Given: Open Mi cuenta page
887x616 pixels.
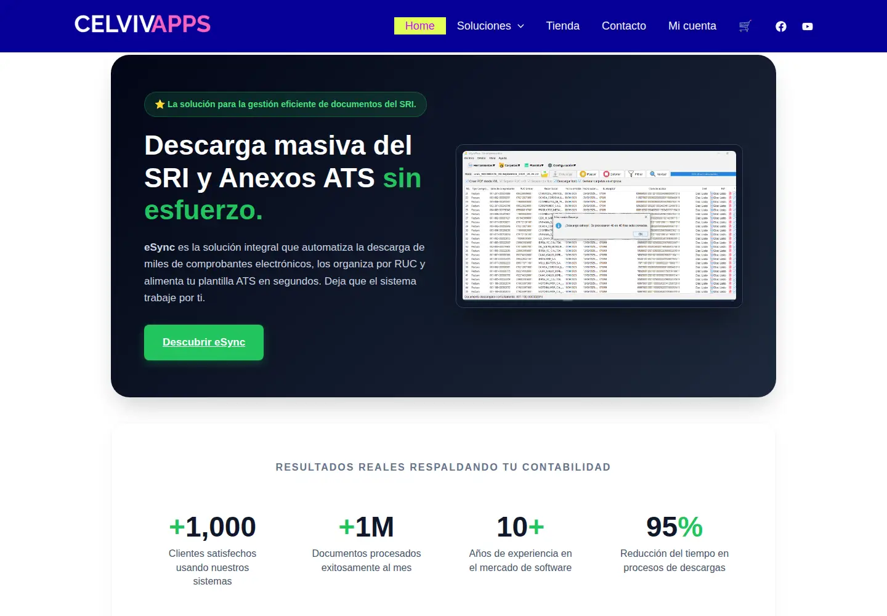Looking at the screenshot, I should point(692,26).
